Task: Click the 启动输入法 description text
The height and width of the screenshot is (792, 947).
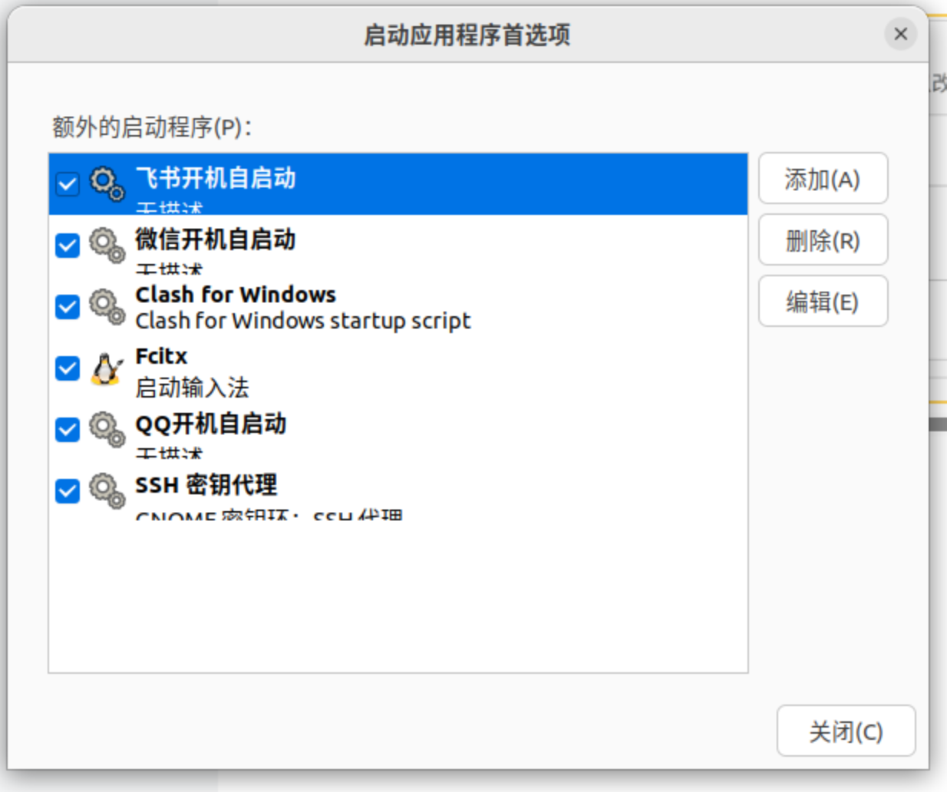Action: (x=192, y=388)
